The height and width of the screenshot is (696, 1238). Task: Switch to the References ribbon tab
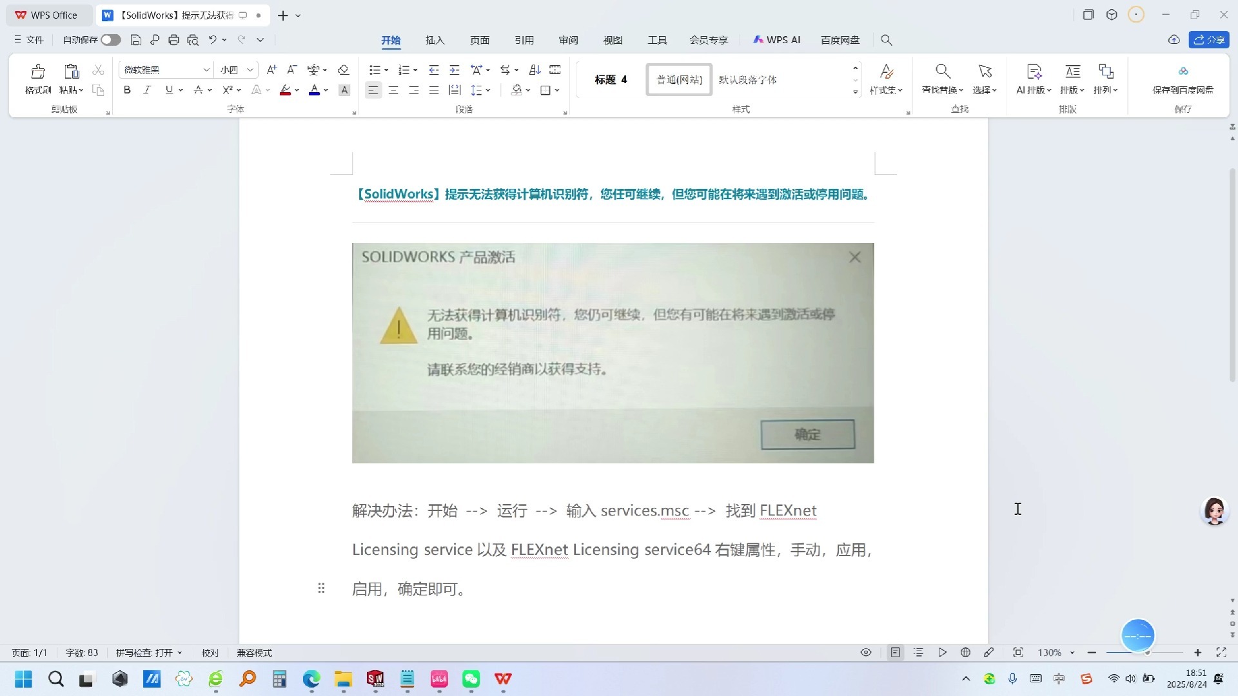pos(524,40)
